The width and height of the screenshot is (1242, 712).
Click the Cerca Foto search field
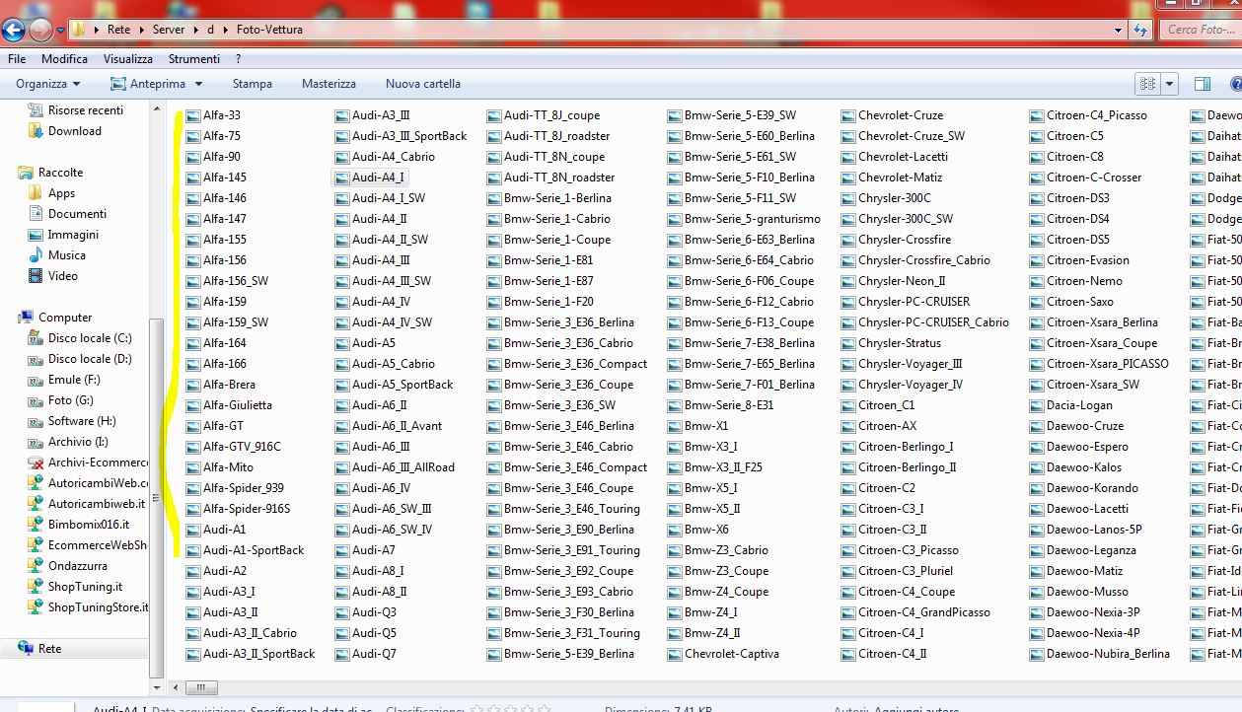coord(1200,30)
